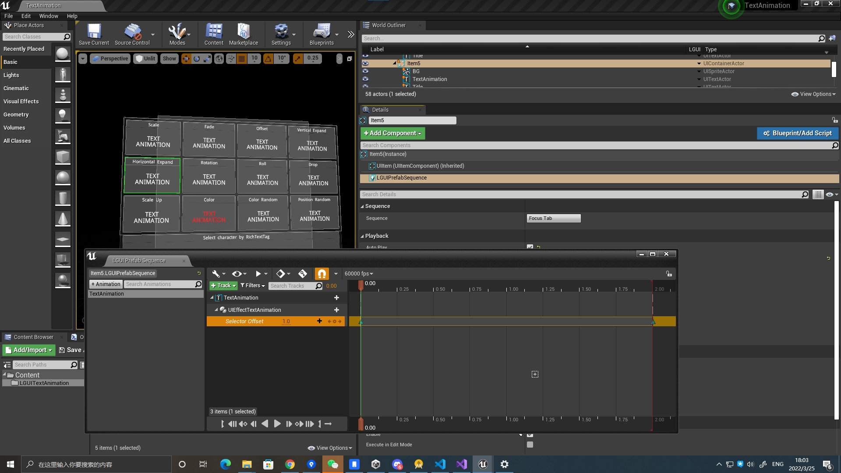Toggle snapping in the sequencer toolbar
The height and width of the screenshot is (473, 841).
322,273
